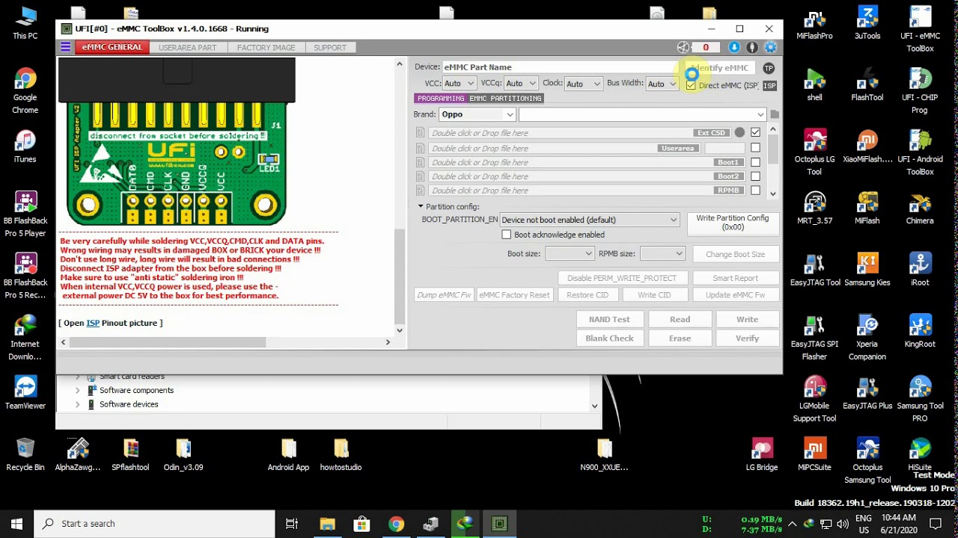The image size is (958, 538).
Task: Open Odin_v3.09 desktop folder
Action: (x=183, y=455)
